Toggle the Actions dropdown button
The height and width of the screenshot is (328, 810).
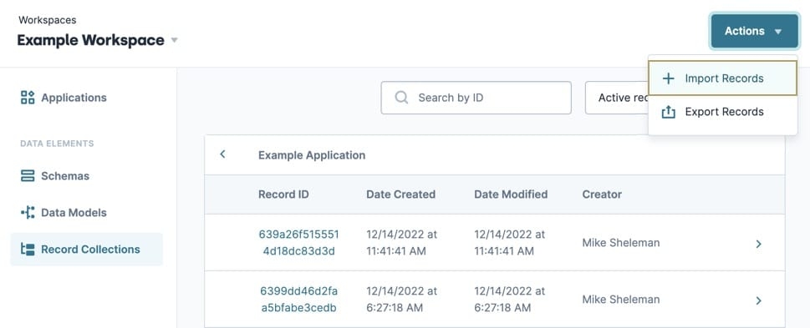[754, 31]
